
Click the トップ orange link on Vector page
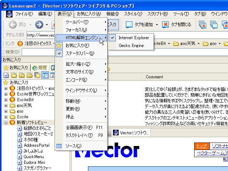tap(202, 146)
